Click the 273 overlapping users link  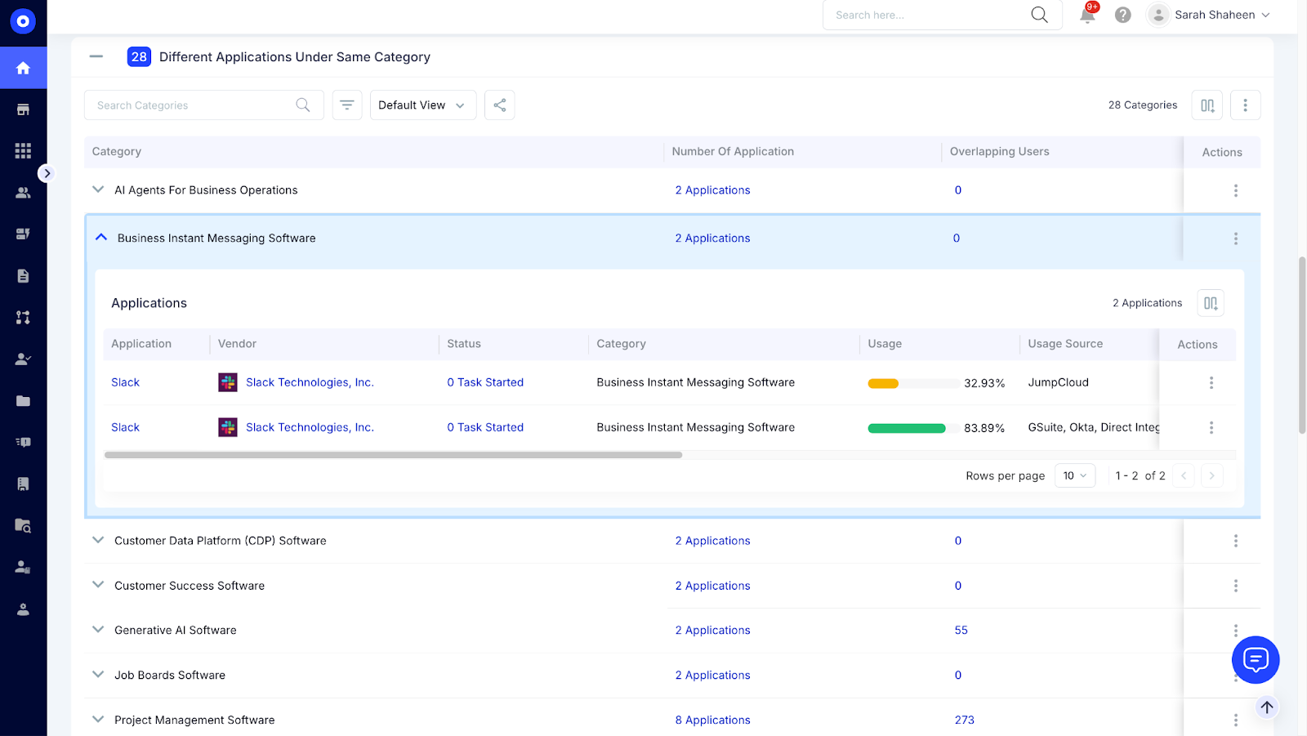tap(964, 719)
